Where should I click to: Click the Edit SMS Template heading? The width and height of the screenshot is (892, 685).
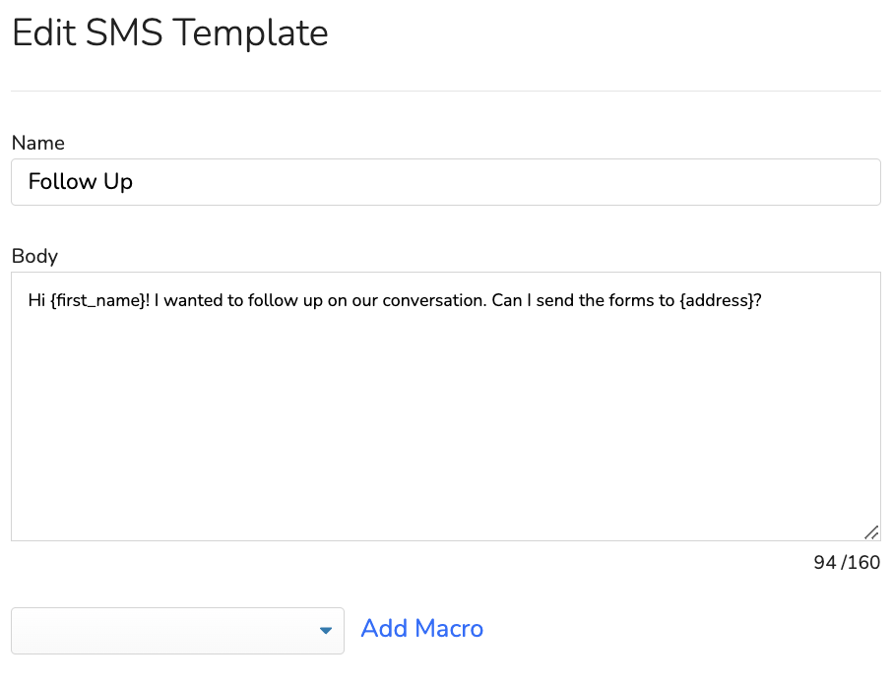coord(169,32)
